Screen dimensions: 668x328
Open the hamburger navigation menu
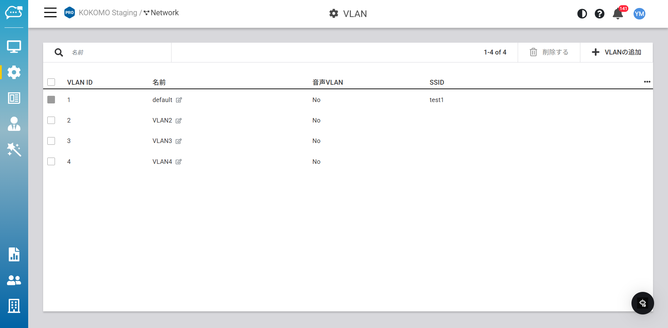50,13
